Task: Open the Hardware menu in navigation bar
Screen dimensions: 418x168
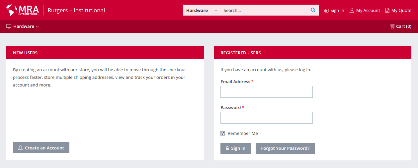Action: (x=24, y=27)
